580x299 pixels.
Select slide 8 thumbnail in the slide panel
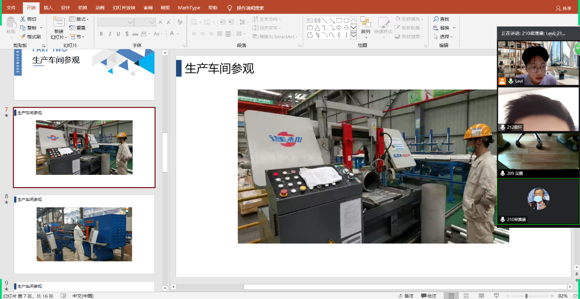coord(84,234)
